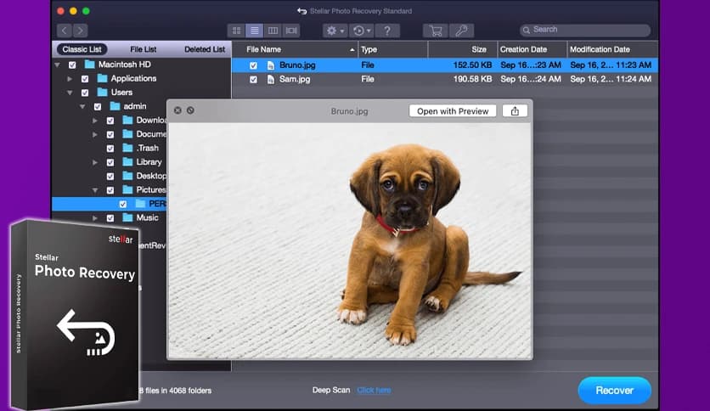
Task: Open activation key wrench icon
Action: tap(461, 31)
